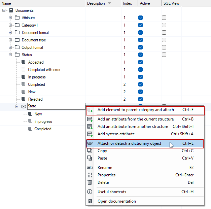Click the Document type folder icon

pos(17,40)
